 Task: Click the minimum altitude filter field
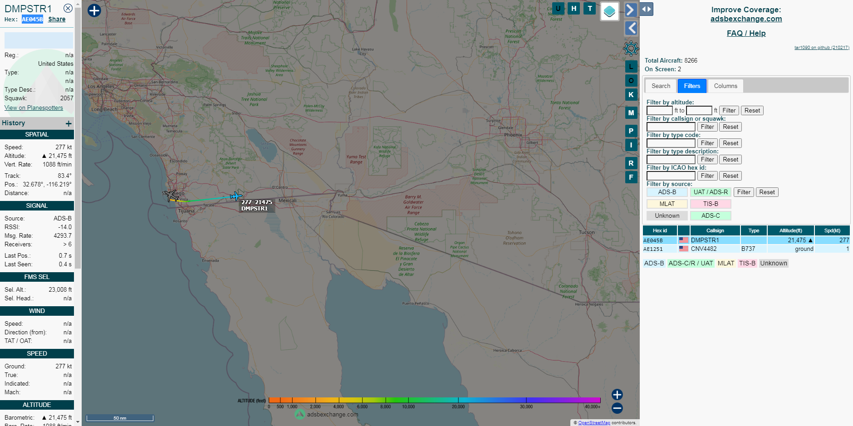[659, 110]
